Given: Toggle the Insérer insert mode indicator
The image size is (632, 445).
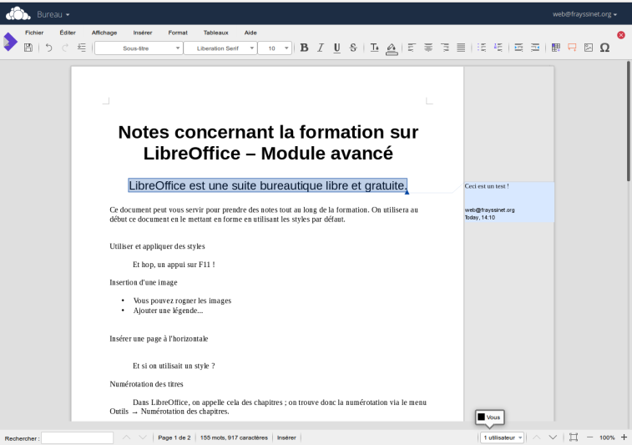Looking at the screenshot, I should (286, 437).
